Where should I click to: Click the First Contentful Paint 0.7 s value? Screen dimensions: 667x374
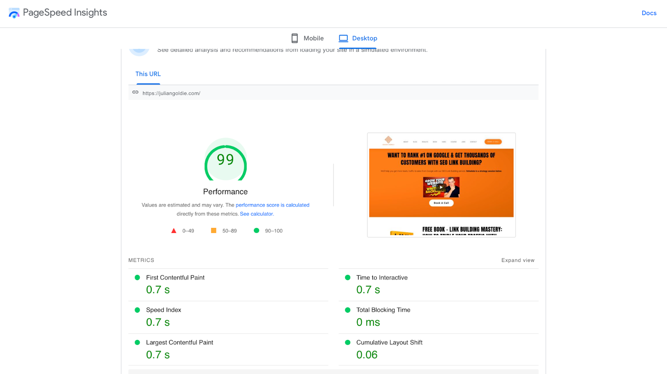point(158,290)
